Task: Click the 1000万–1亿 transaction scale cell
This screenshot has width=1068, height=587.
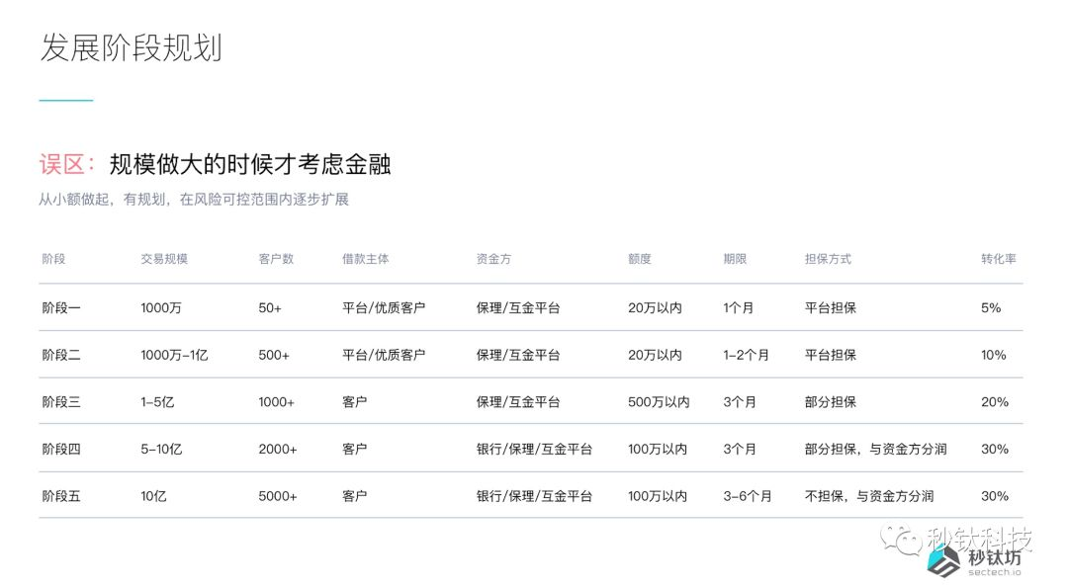Action: pos(175,355)
